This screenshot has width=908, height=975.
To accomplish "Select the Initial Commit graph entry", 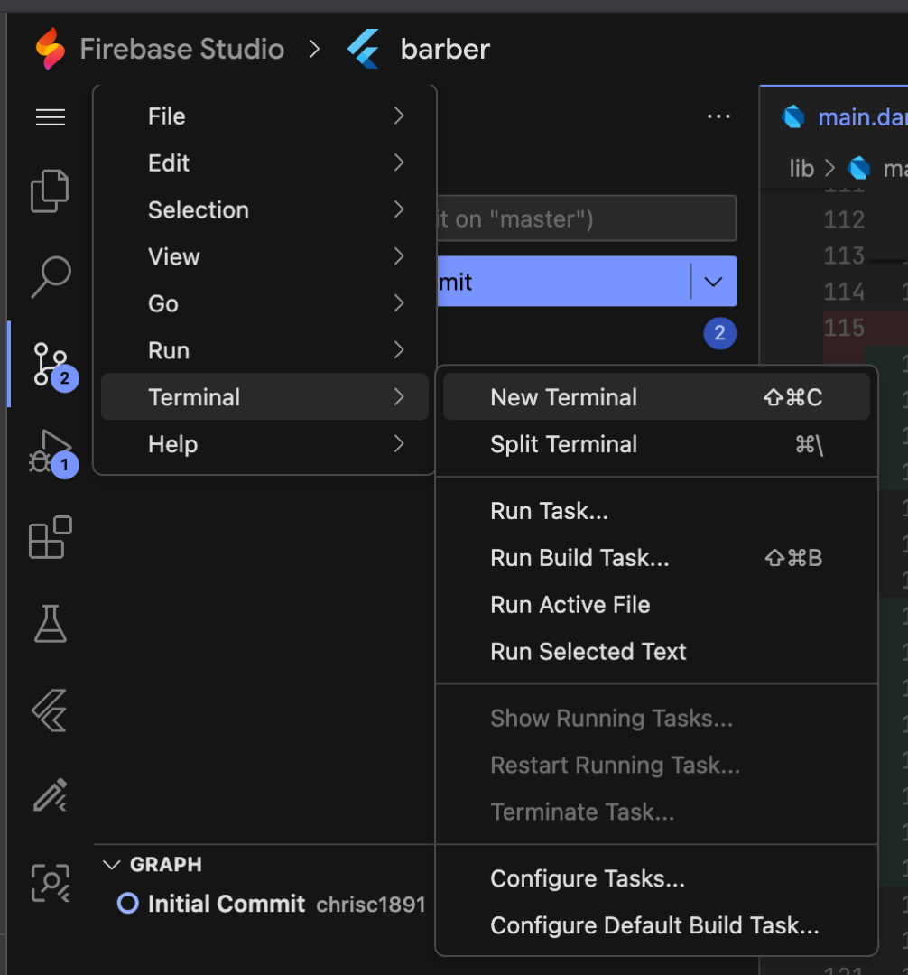I will coord(226,904).
